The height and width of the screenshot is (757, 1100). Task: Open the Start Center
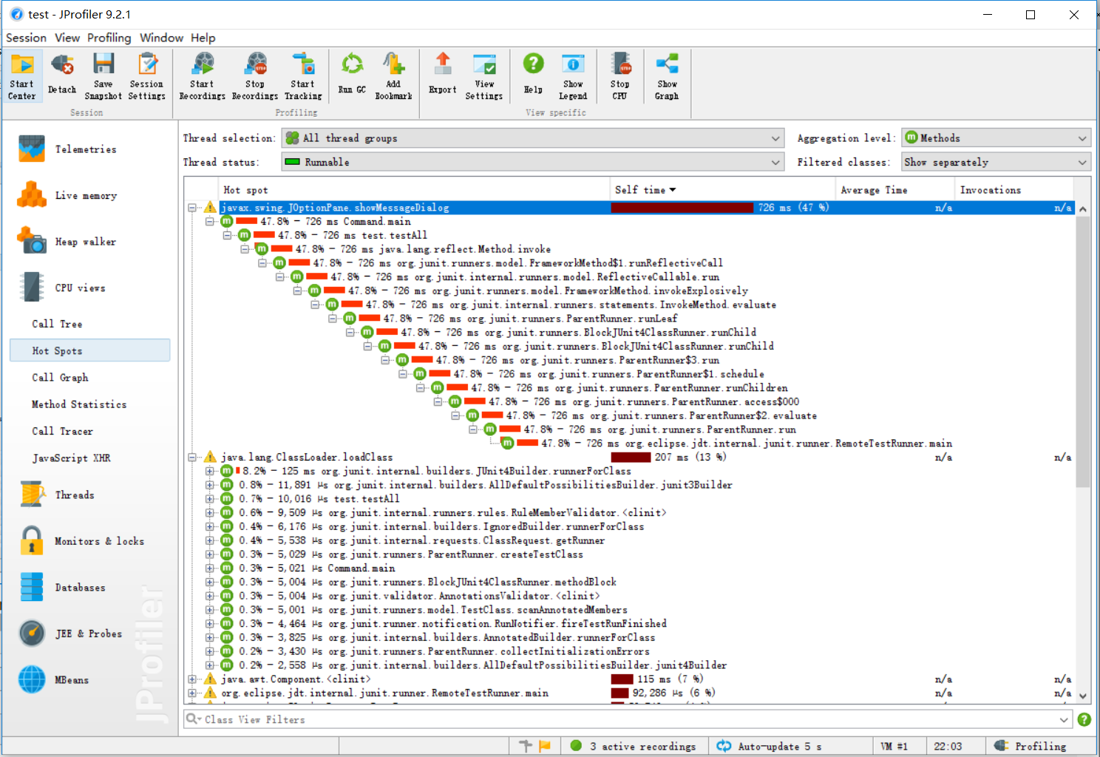pyautogui.click(x=21, y=76)
